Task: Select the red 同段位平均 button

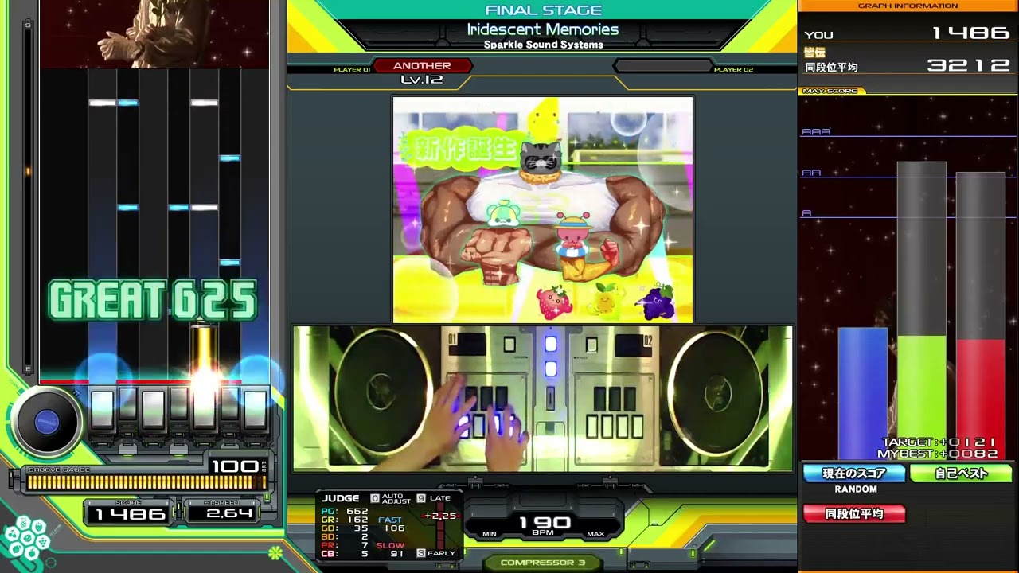Action: [854, 514]
